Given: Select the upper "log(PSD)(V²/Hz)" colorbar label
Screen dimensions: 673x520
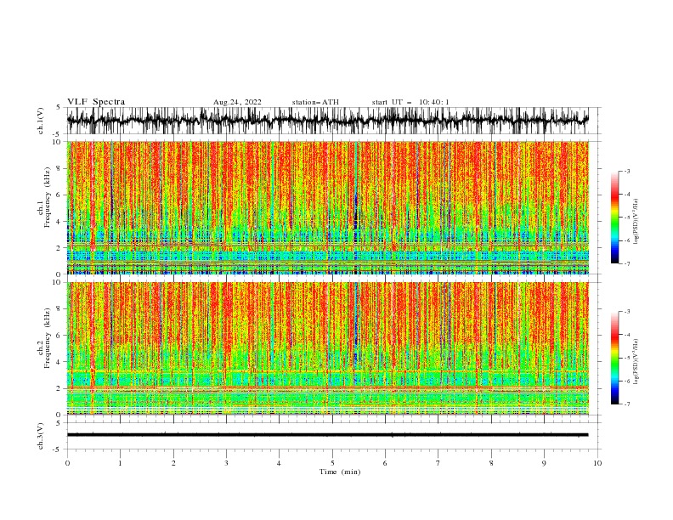Looking at the screenshot, I should click(636, 222).
